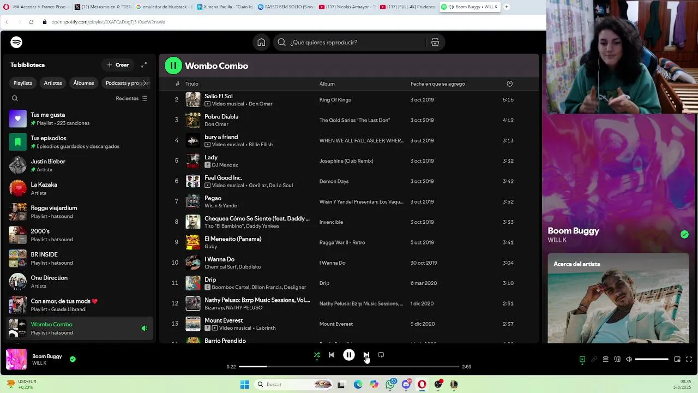
Task: Open the Tus me gusta playlist
Action: coord(79,118)
